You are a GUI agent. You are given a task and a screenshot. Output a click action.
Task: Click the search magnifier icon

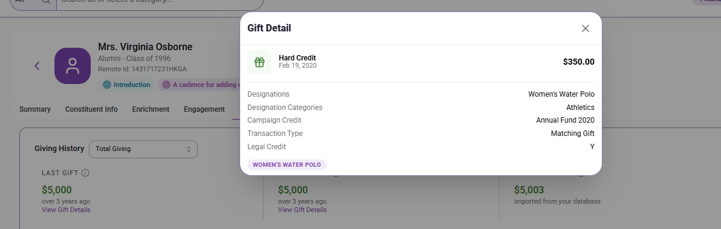[46, 1]
